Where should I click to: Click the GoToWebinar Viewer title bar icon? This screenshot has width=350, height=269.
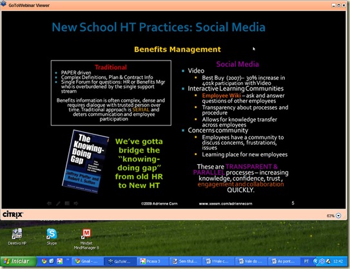[x=3, y=4]
